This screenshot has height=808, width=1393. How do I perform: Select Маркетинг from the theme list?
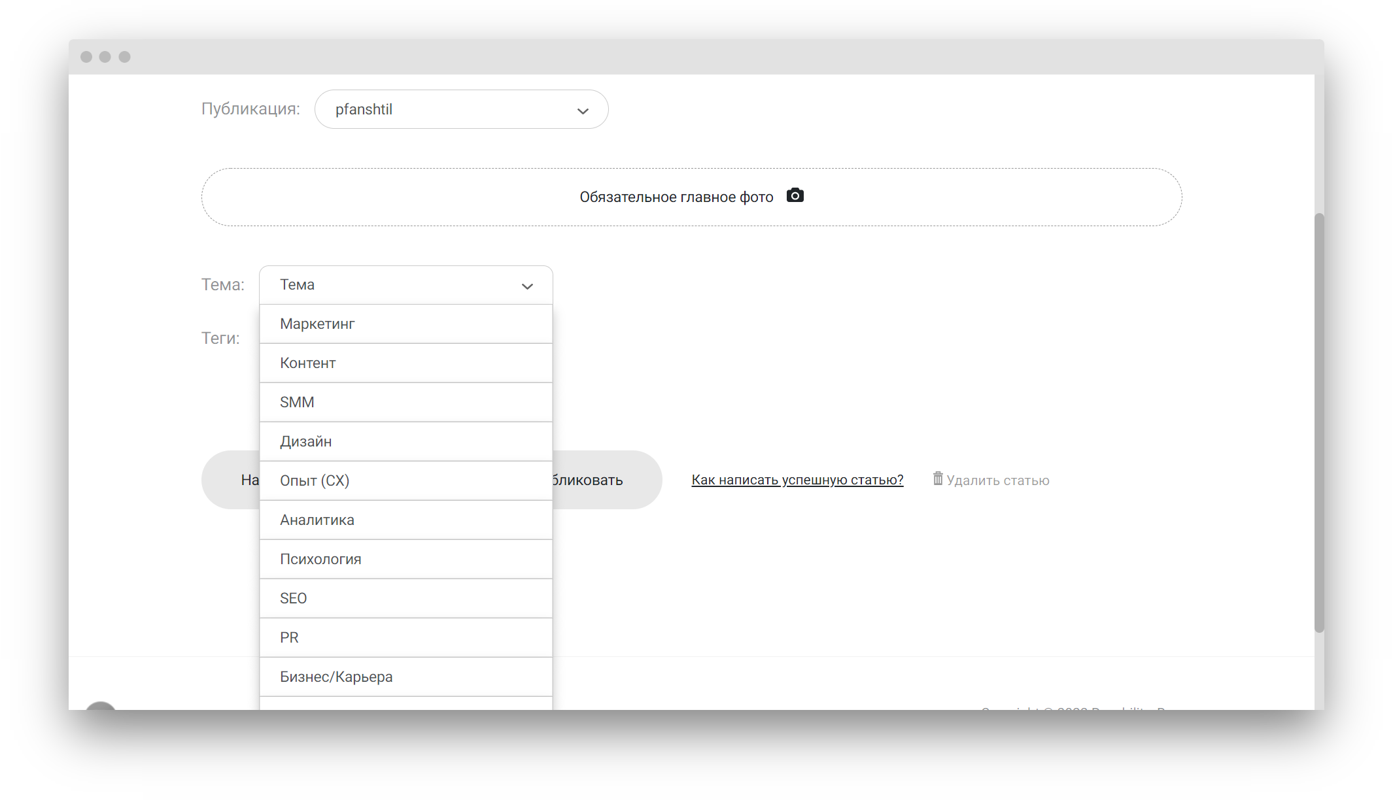[406, 324]
